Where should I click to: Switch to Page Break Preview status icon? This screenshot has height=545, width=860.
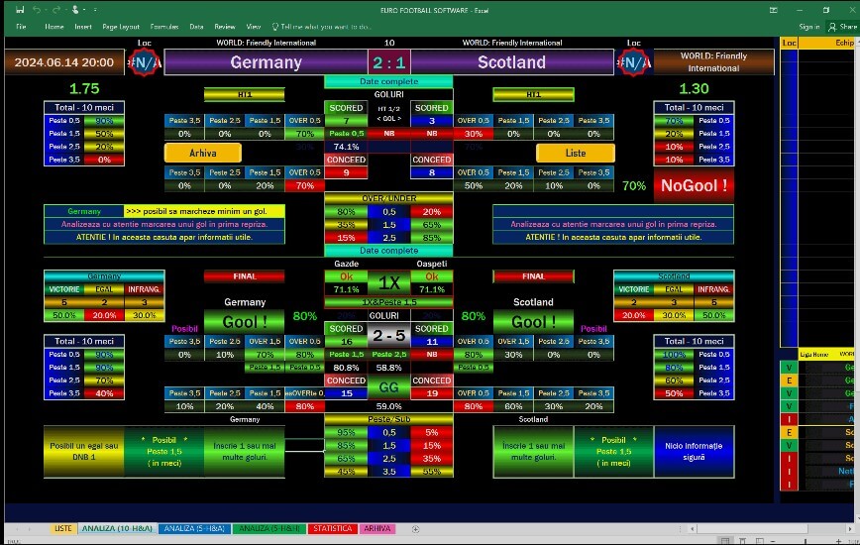coord(760,541)
